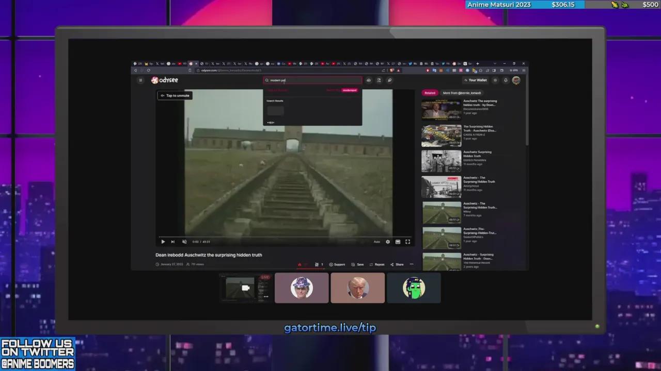Viewport: 661px width, 371px height.
Task: Click the upload cloud icon beside search
Action: click(369, 80)
